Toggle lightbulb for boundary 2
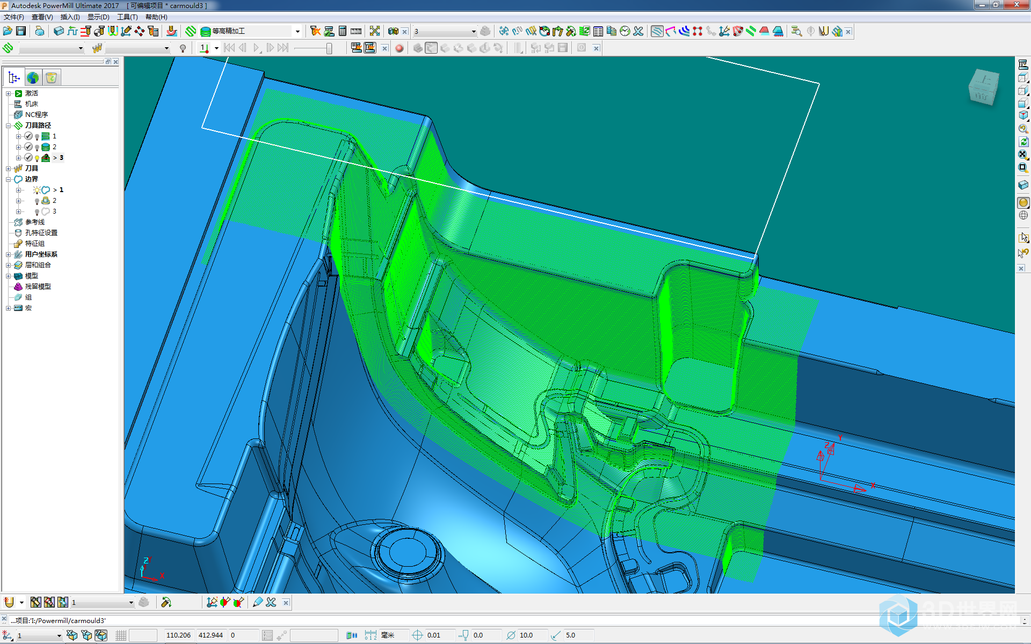Image resolution: width=1031 pixels, height=644 pixels. point(37,201)
